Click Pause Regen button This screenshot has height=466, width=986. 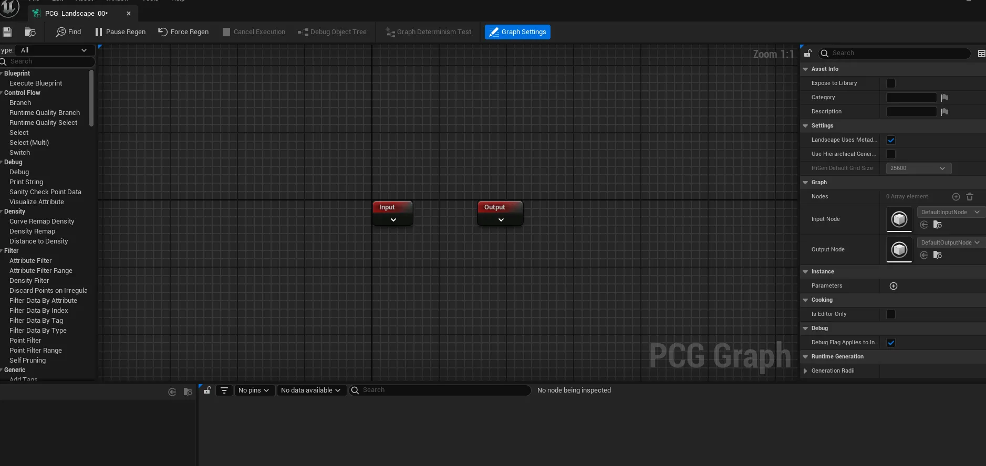click(120, 32)
